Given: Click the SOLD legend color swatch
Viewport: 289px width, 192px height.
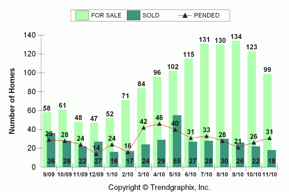Looking at the screenshot, I should click(134, 15).
